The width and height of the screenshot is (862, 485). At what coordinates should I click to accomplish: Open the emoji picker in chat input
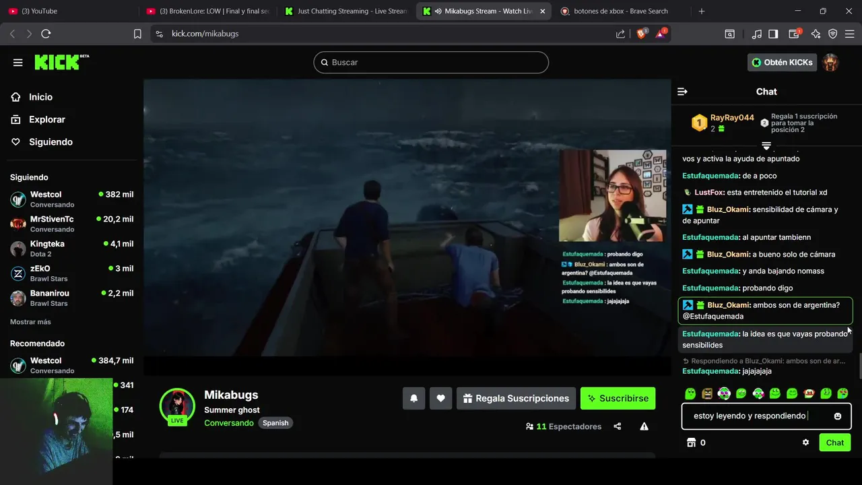pyautogui.click(x=838, y=416)
